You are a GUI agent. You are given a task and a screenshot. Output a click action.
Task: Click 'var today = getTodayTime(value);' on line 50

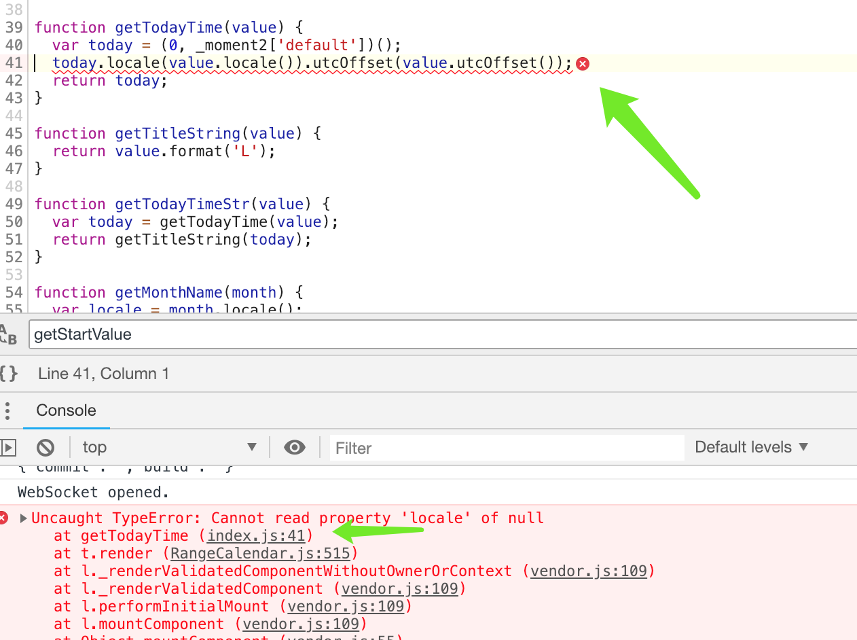pyautogui.click(x=196, y=222)
